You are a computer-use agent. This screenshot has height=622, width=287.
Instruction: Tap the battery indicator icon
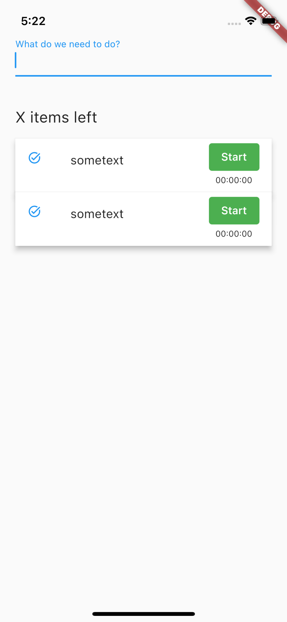(268, 21)
